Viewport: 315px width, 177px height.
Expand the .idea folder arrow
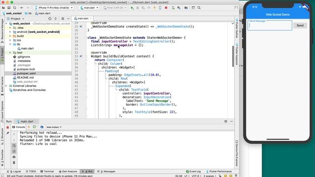coord(10,28)
